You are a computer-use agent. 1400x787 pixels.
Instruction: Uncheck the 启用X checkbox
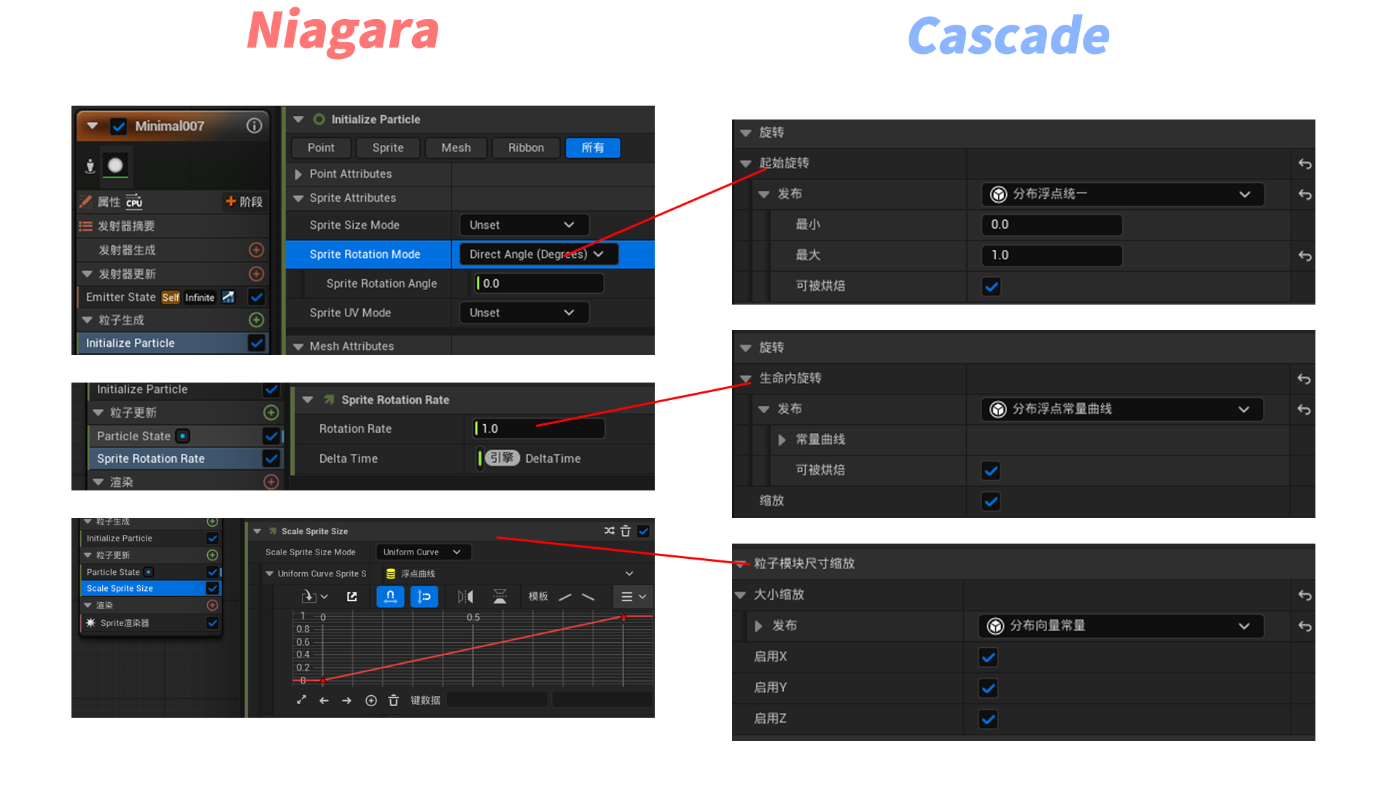pos(988,657)
